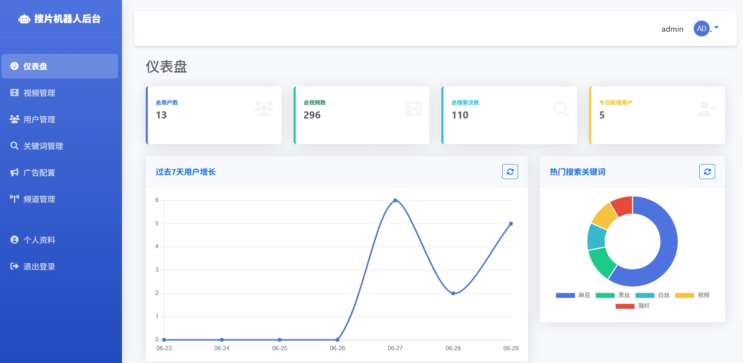
Task: Click the 06-27 peak data point
Action: pyautogui.click(x=395, y=201)
